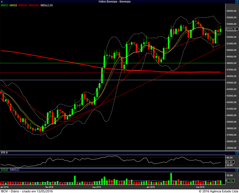The image size is (239, 193).
Task: Click the current price tag 53241,00
Action: (232, 29)
